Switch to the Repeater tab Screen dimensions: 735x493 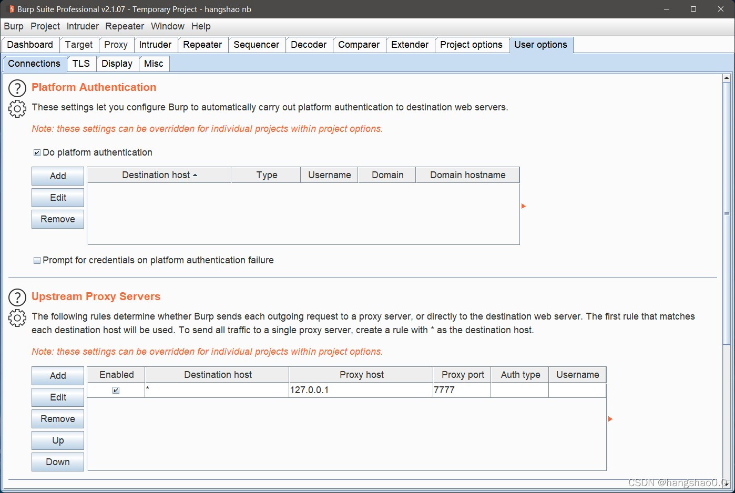click(x=202, y=45)
